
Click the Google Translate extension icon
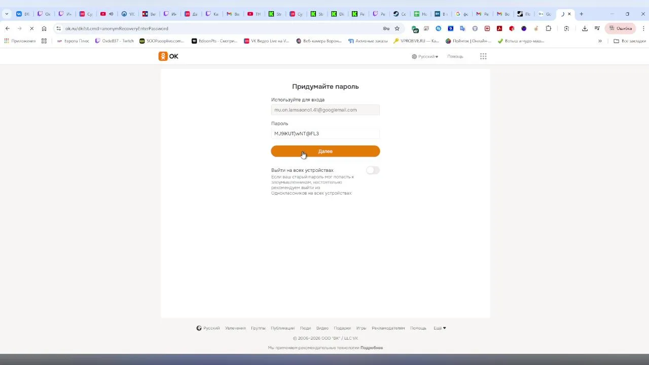point(463,28)
